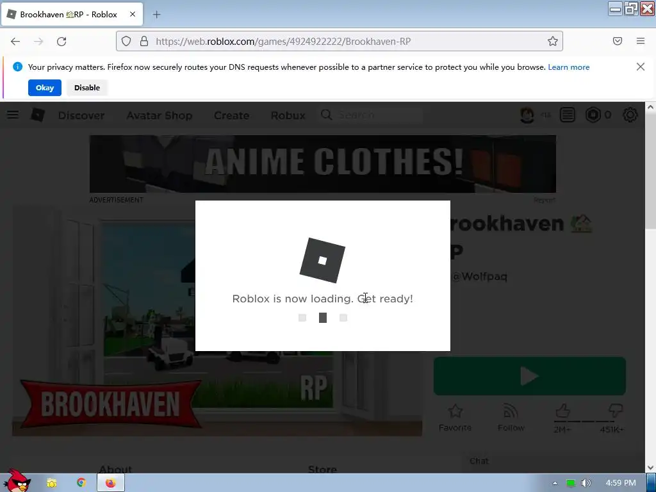The height and width of the screenshot is (492, 656).
Task: Switch to the Store tab
Action: [x=322, y=469]
